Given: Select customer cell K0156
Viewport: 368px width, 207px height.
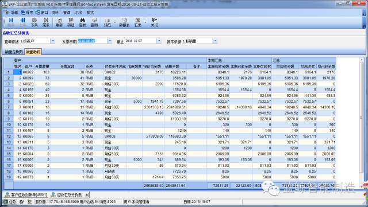Looking at the screenshot, I should tap(28, 89).
